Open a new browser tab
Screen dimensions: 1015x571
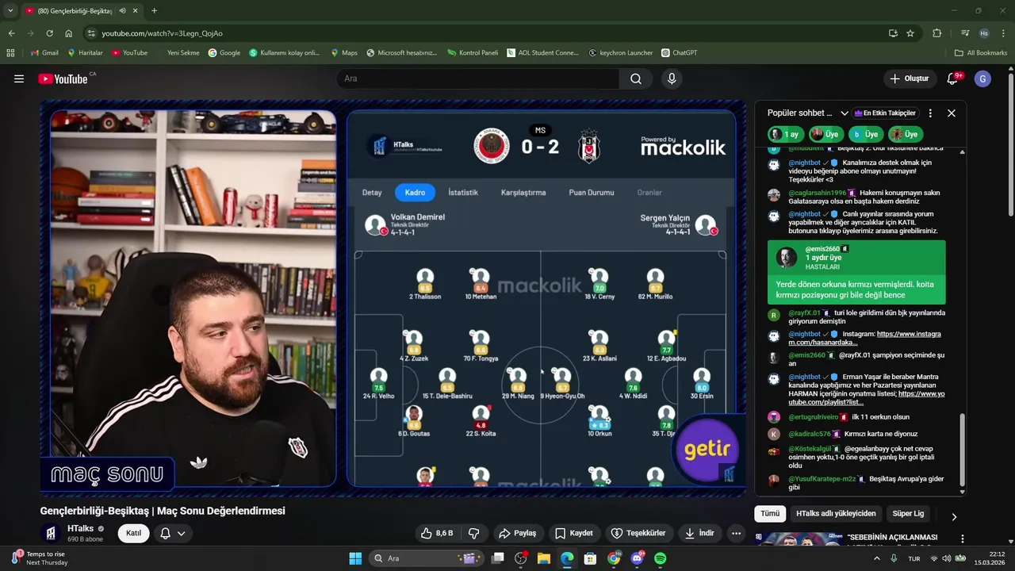point(154,10)
